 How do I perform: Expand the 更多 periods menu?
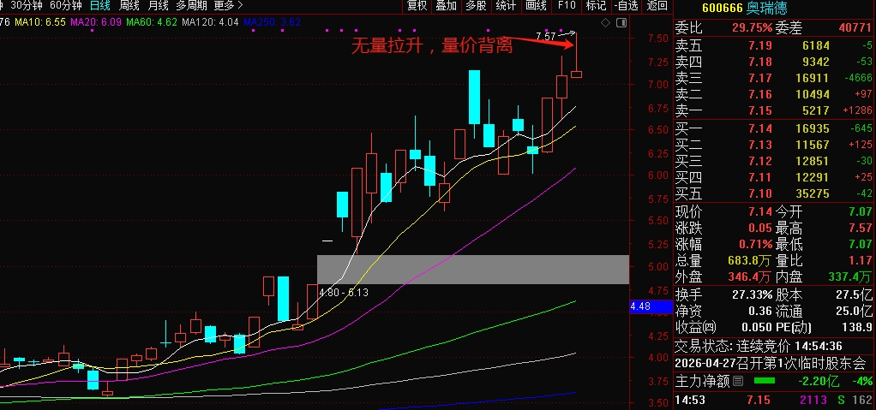(229, 6)
